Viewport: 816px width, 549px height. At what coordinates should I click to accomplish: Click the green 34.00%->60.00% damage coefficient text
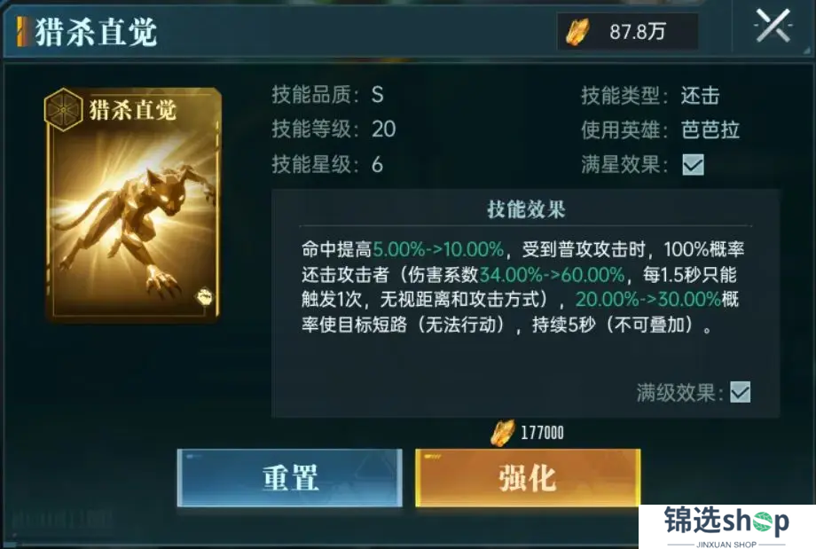coord(552,274)
